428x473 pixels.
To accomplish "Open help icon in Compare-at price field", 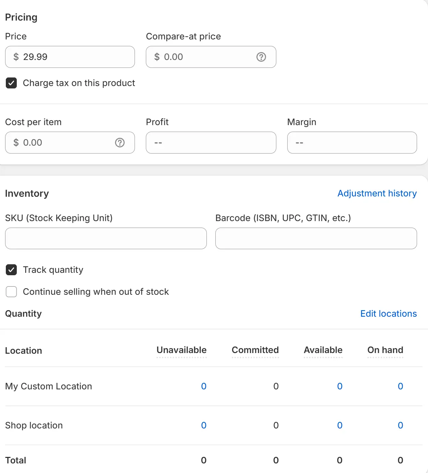I will coord(261,57).
